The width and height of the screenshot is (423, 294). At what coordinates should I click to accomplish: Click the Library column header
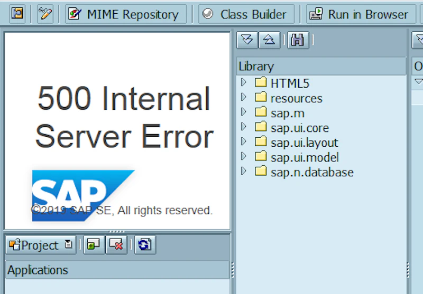click(321, 66)
